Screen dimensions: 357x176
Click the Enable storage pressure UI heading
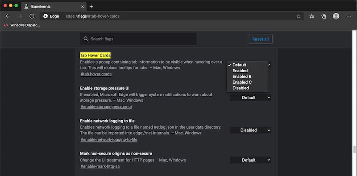pos(105,88)
